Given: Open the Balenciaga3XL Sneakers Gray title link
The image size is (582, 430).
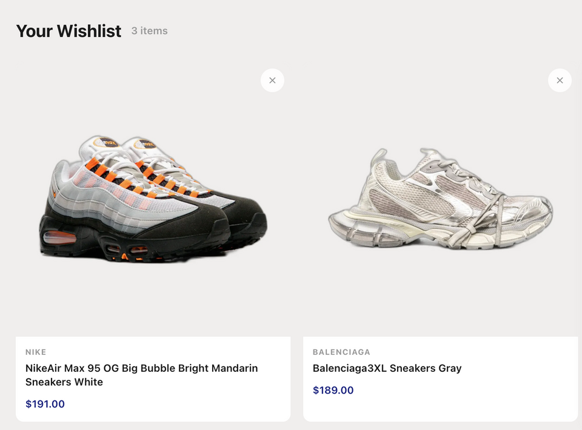Looking at the screenshot, I should [x=387, y=368].
